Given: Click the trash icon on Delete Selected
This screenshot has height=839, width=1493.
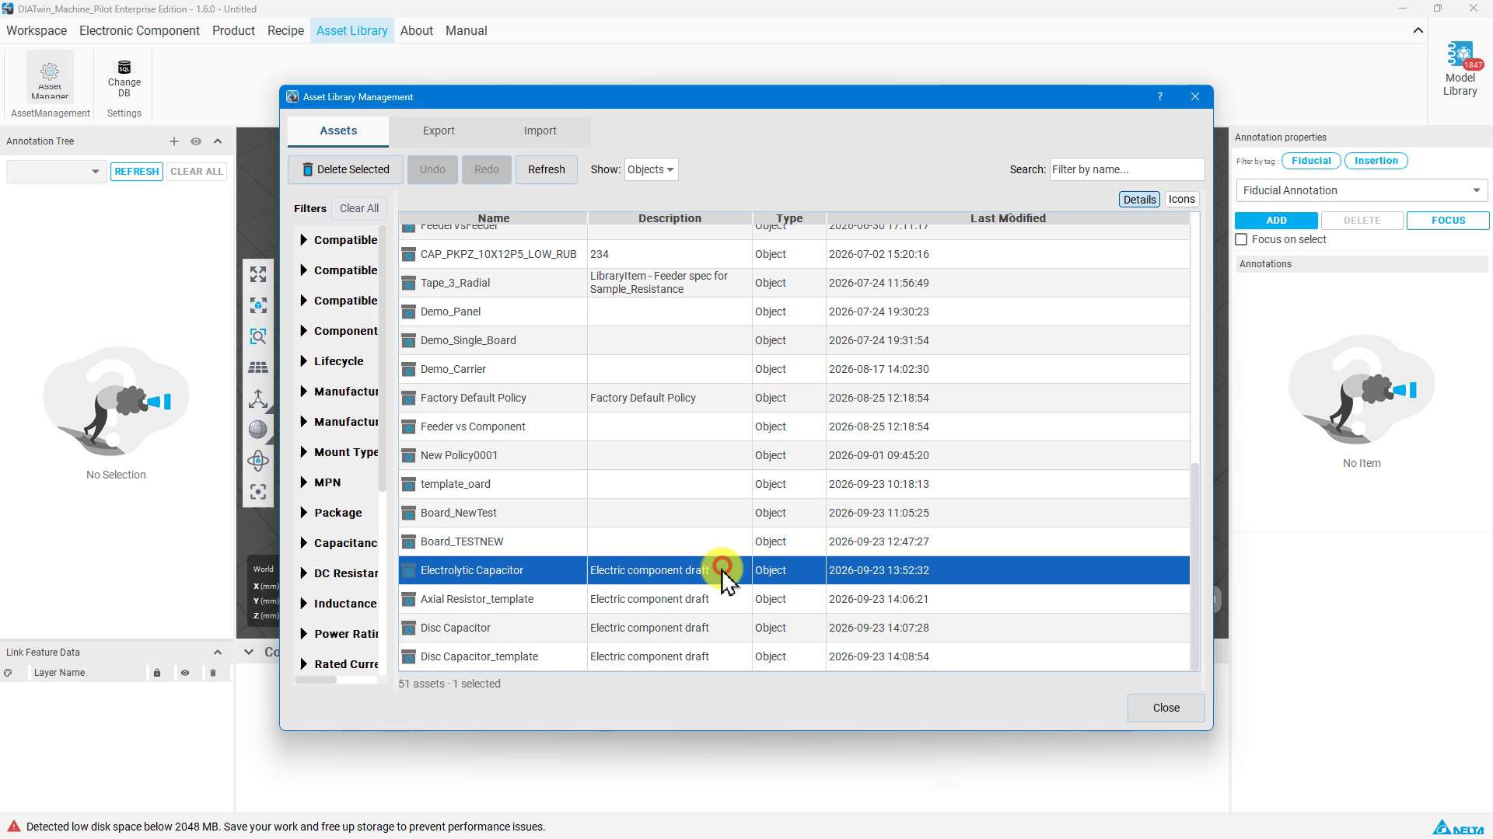Looking at the screenshot, I should click(x=307, y=169).
